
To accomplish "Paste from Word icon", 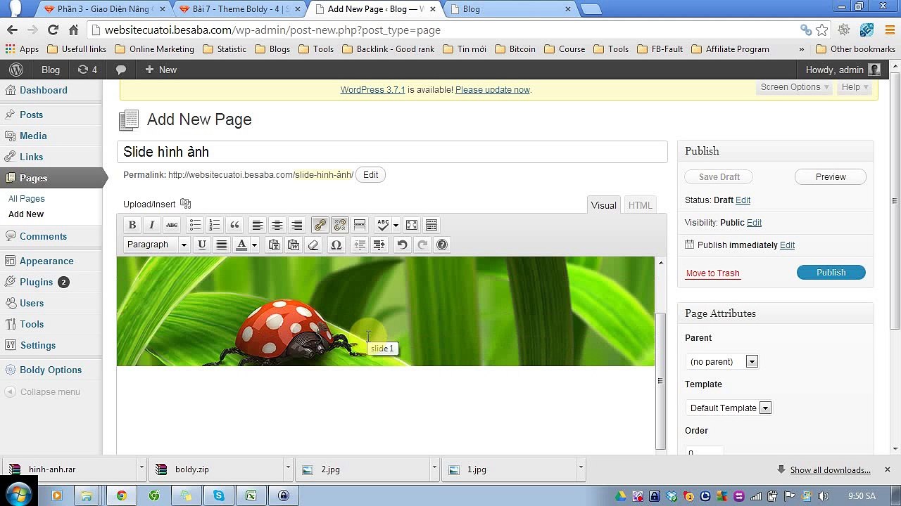I will coord(294,245).
